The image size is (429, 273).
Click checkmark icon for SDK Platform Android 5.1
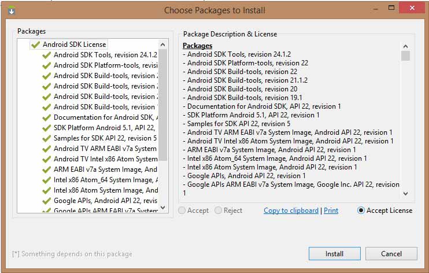(x=47, y=128)
